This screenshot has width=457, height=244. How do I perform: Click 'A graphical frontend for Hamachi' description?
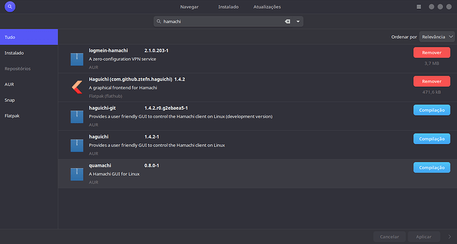click(x=123, y=87)
